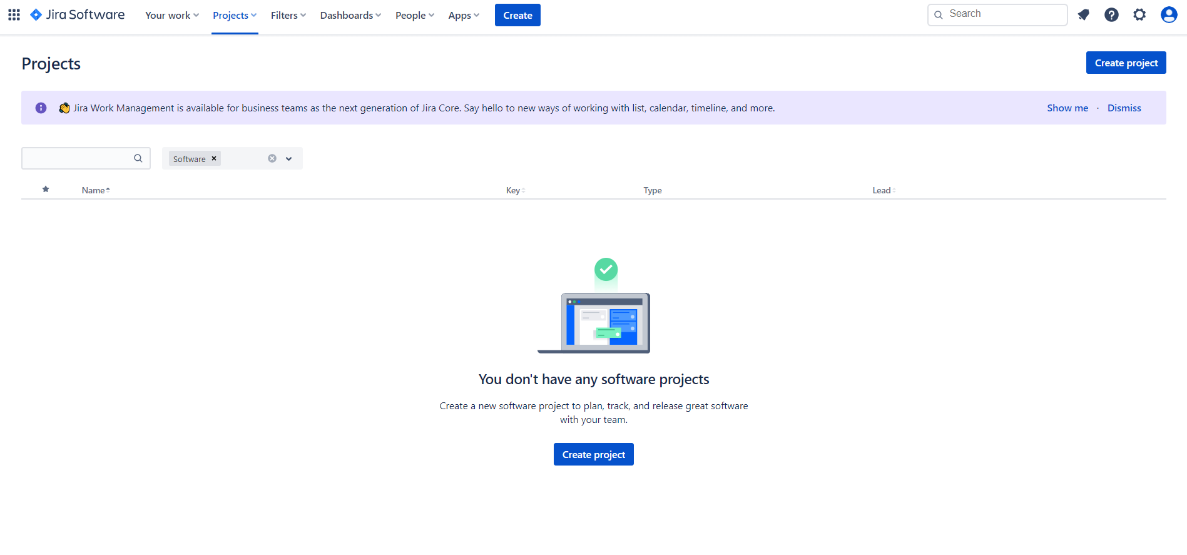Click the Show me link

tap(1067, 108)
